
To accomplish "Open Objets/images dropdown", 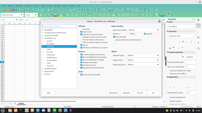I will [x=143, y=55].
